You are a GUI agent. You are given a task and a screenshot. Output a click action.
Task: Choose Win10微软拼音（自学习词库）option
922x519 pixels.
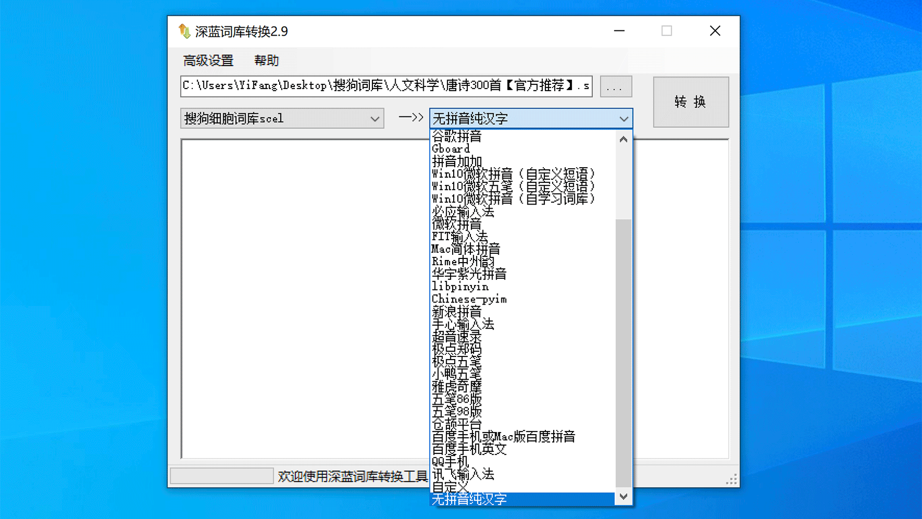click(x=522, y=199)
